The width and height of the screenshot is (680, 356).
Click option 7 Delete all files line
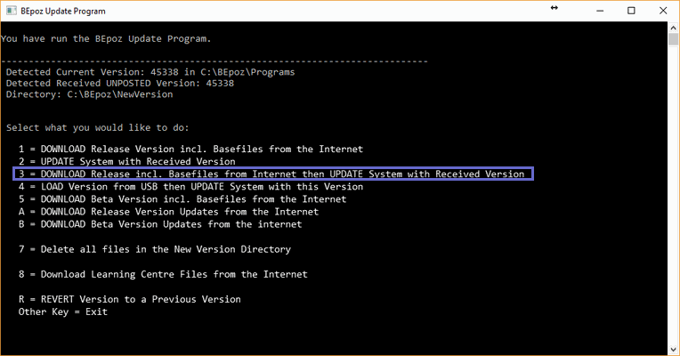coord(154,249)
